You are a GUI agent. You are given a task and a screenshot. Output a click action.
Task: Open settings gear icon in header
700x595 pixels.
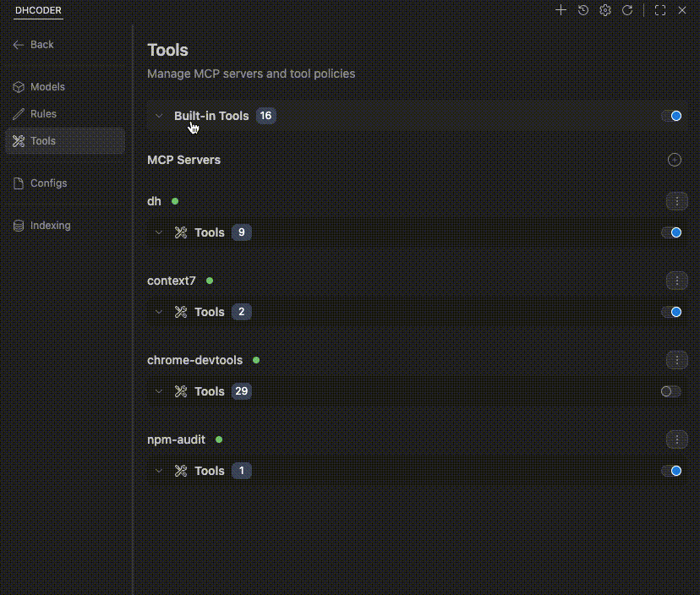pyautogui.click(x=605, y=10)
